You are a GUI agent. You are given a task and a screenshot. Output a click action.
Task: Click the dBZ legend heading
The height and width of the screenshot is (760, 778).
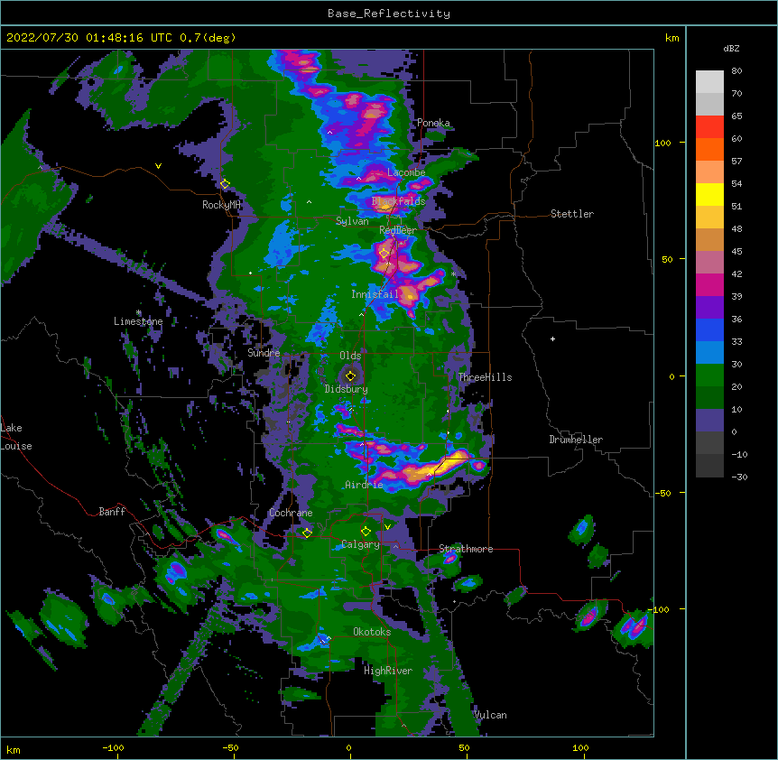(x=731, y=49)
